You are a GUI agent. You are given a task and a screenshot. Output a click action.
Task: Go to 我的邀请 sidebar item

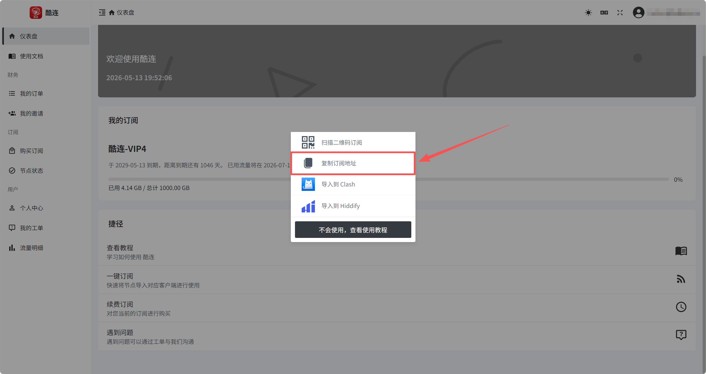tap(46, 113)
